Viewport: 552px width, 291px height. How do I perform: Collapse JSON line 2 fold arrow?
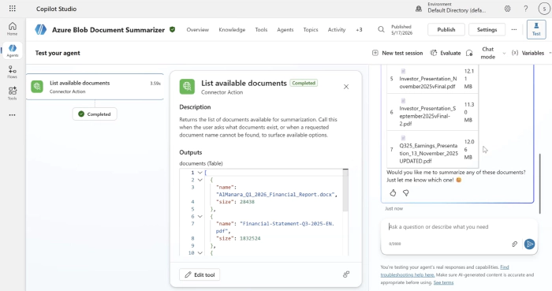coord(200,180)
